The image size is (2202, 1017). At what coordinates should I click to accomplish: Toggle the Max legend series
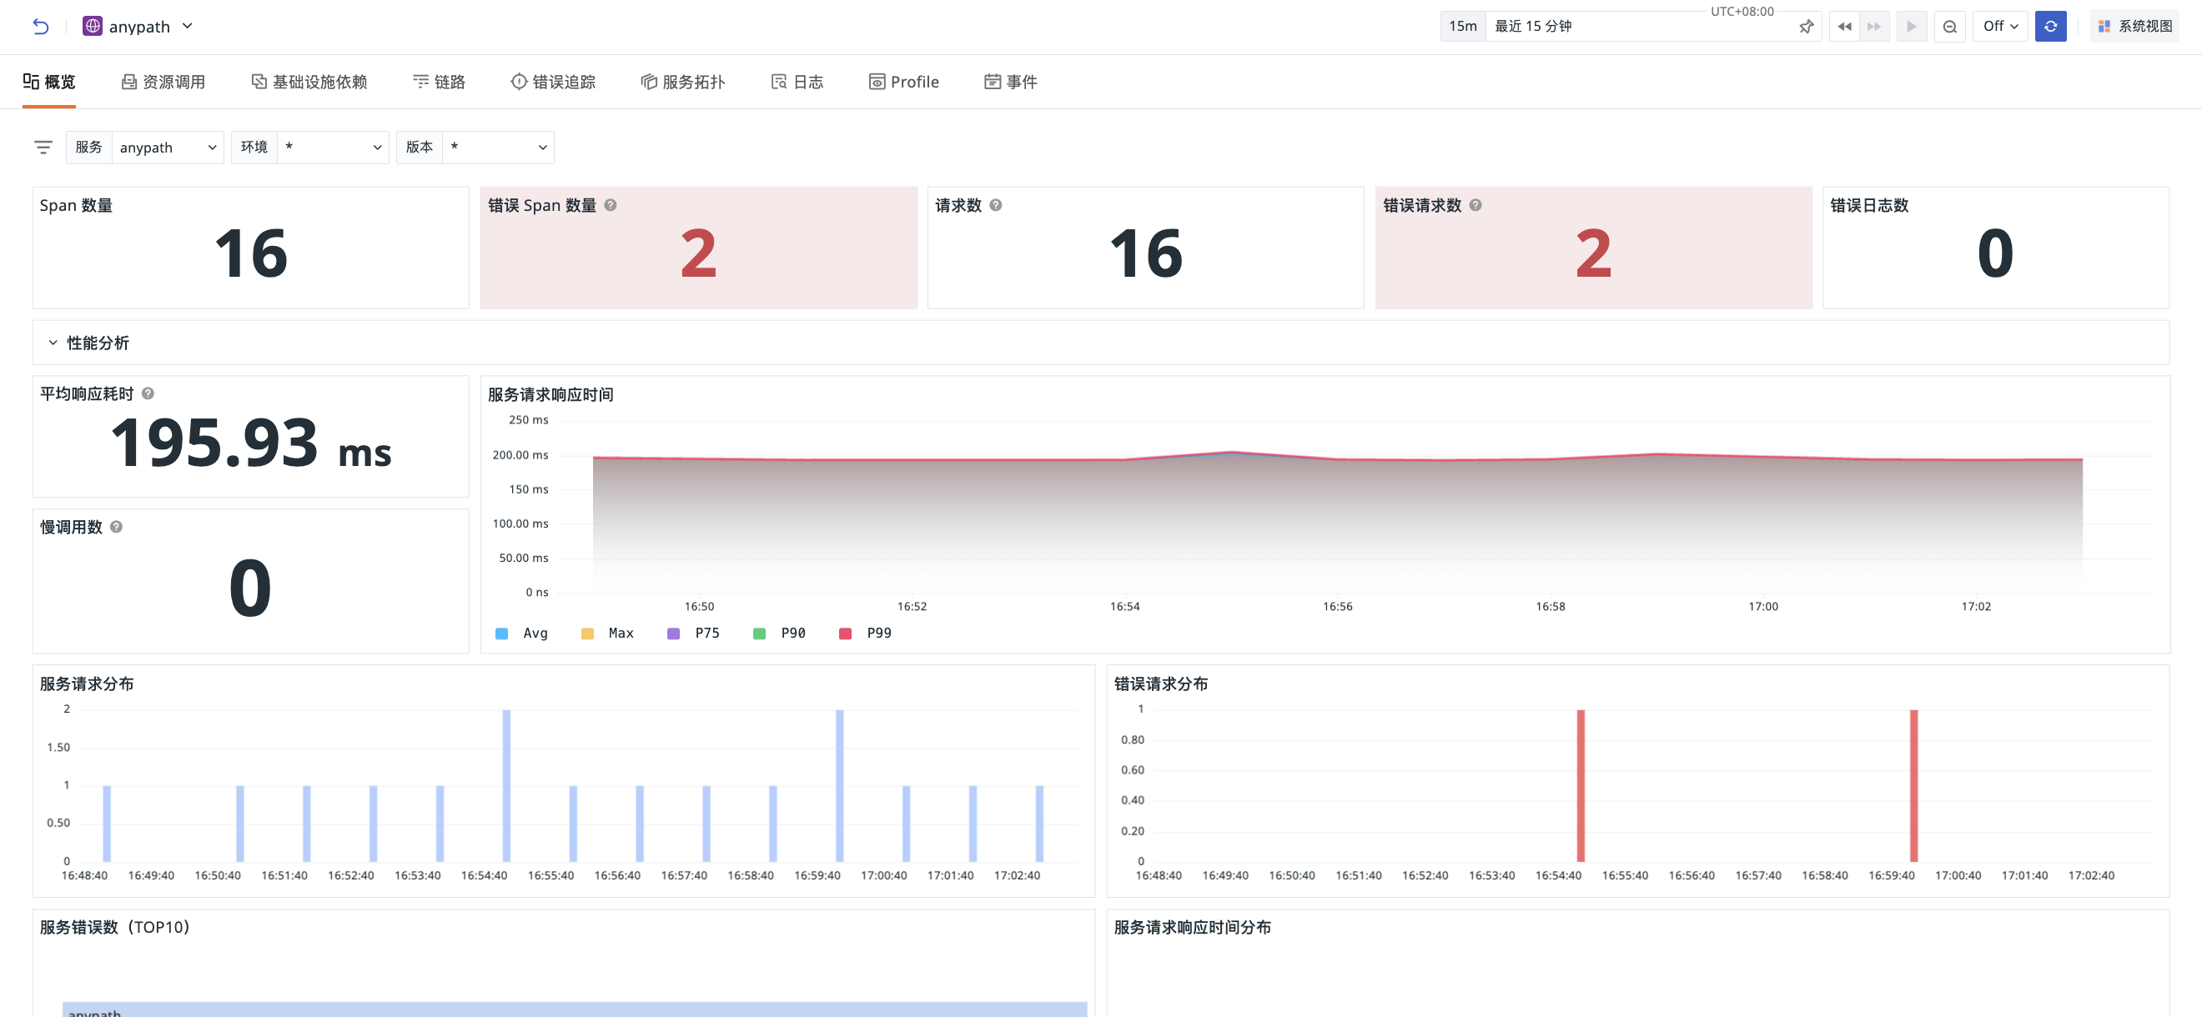608,634
